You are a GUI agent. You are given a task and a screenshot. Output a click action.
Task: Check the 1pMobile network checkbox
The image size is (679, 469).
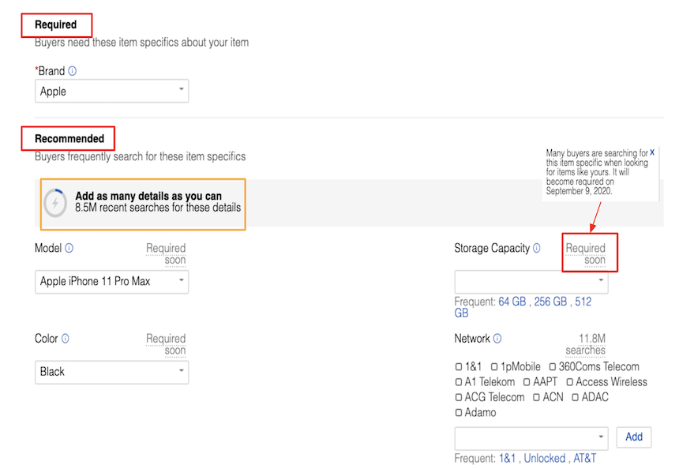(494, 367)
